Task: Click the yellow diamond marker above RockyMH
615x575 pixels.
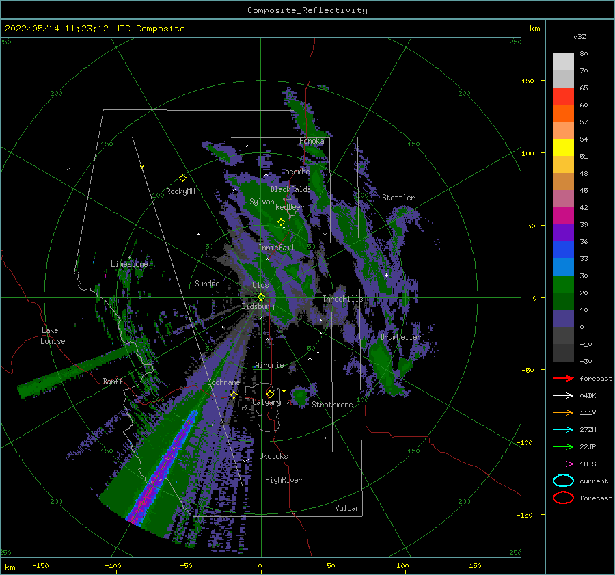Action: (182, 178)
